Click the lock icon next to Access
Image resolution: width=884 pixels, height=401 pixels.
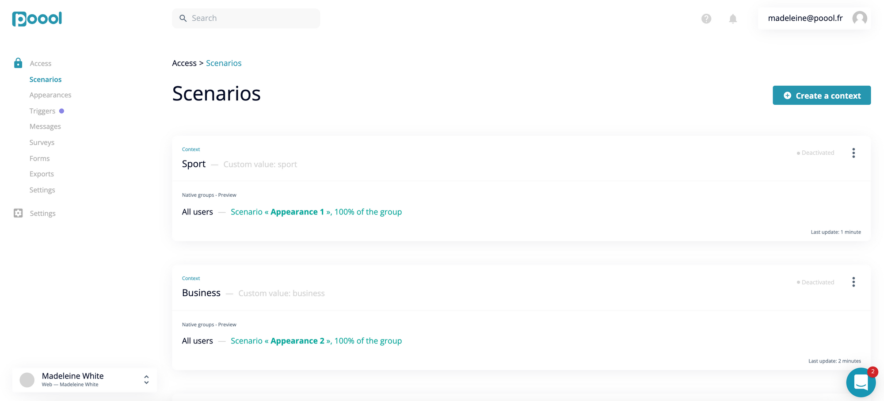(18, 63)
